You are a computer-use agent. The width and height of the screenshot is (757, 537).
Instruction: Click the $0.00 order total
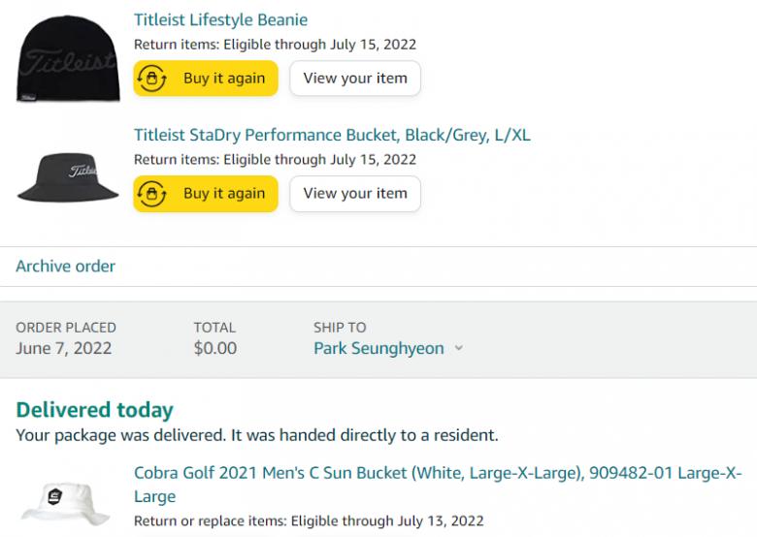pyautogui.click(x=215, y=348)
